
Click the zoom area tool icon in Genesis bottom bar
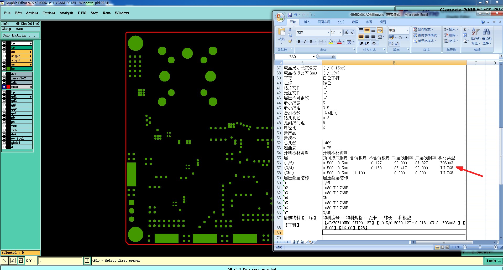click(4, 261)
